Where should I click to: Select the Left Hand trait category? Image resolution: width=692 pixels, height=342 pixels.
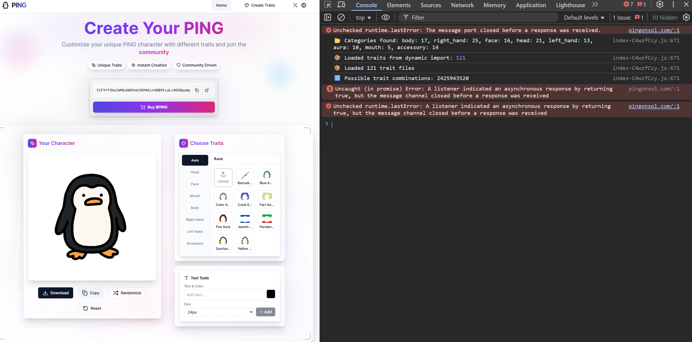coord(195,232)
